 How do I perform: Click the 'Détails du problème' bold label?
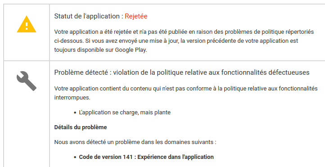tap(81, 127)
